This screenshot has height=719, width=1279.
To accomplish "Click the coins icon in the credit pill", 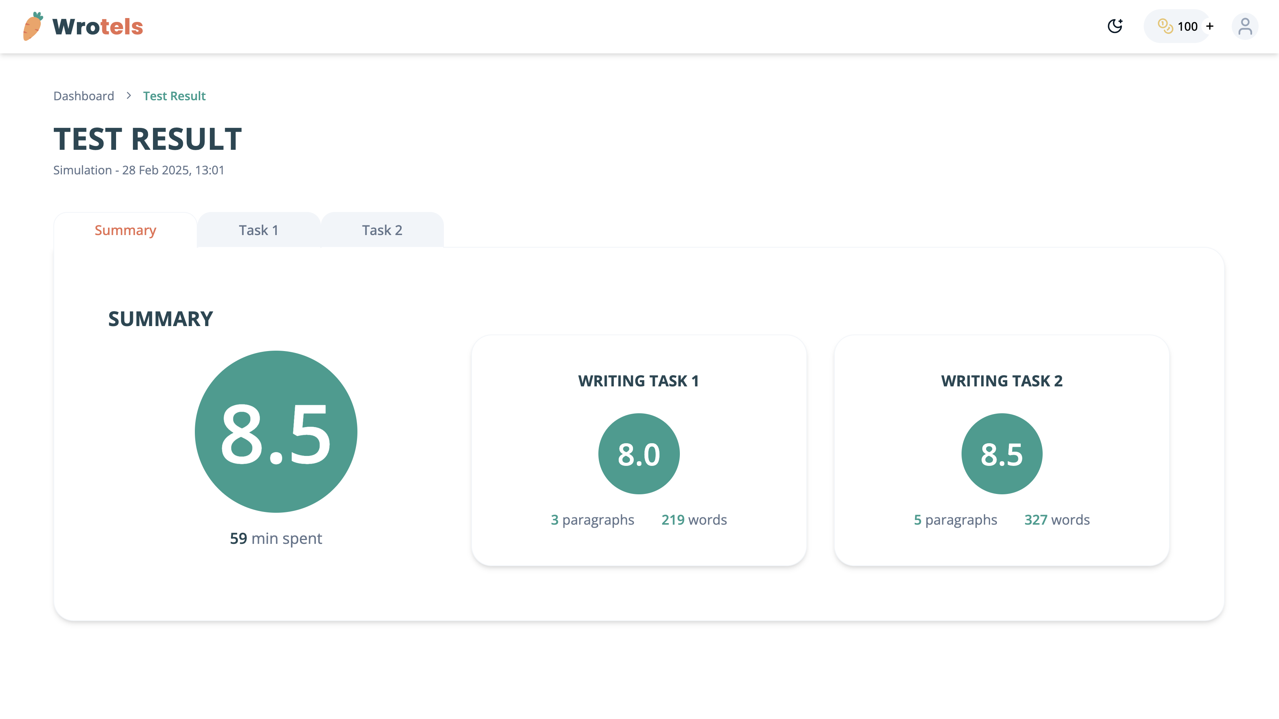I will (x=1165, y=26).
